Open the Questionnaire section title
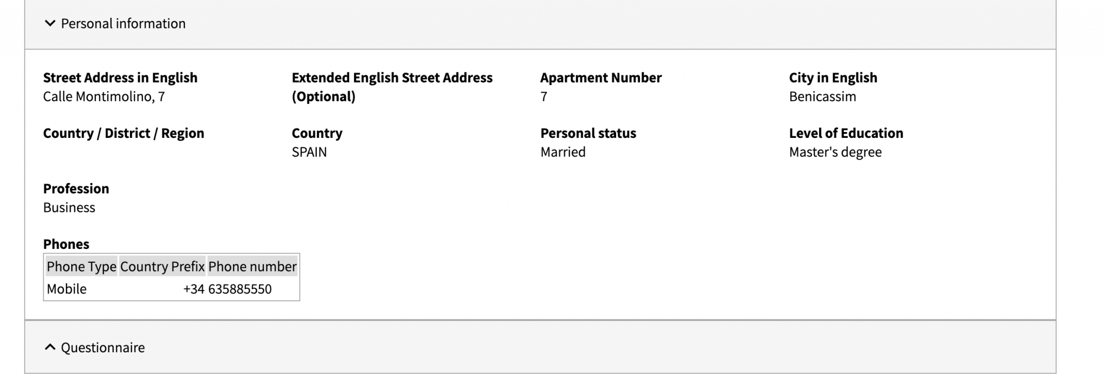Viewport: 1105px width, 376px height. click(x=103, y=348)
